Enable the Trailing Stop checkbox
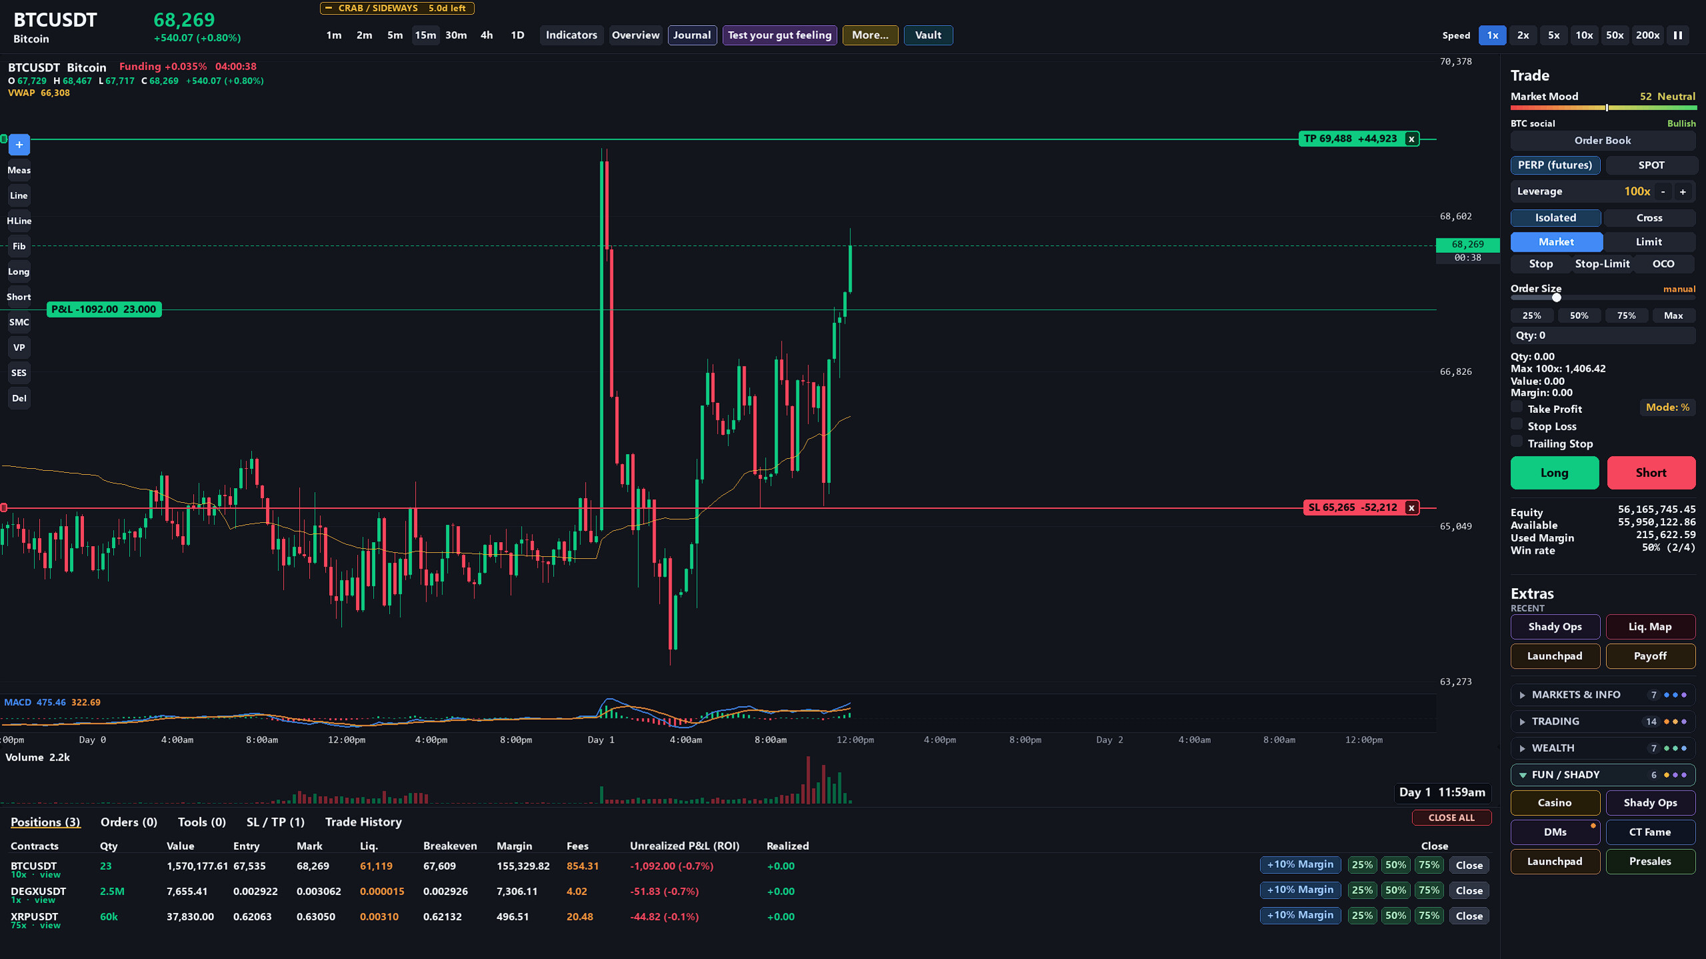This screenshot has width=1706, height=959. (x=1517, y=442)
